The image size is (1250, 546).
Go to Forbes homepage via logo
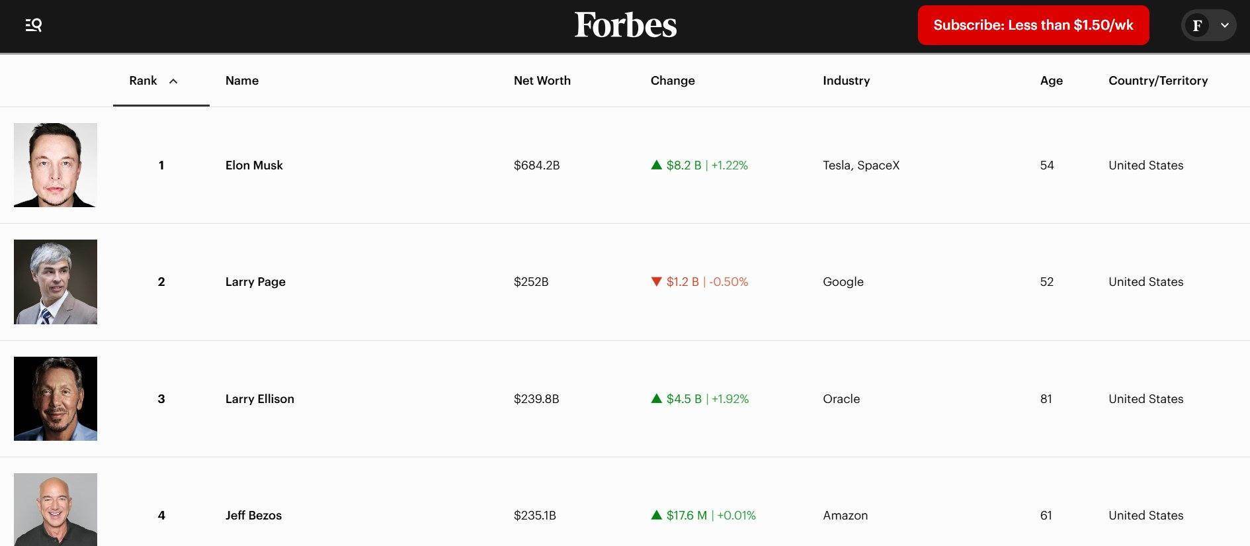(x=625, y=25)
